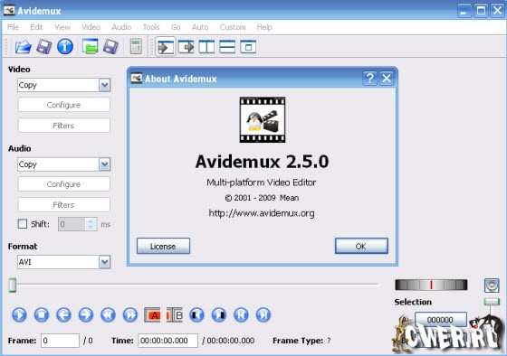Click the Frame number input field
This screenshot has height=356, width=507.
pos(60,341)
